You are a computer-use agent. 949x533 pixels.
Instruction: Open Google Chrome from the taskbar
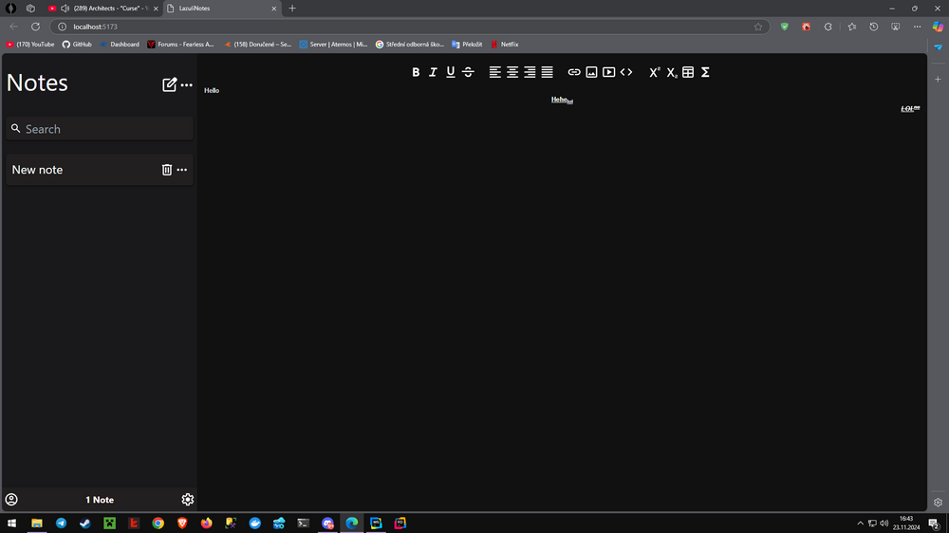point(158,524)
